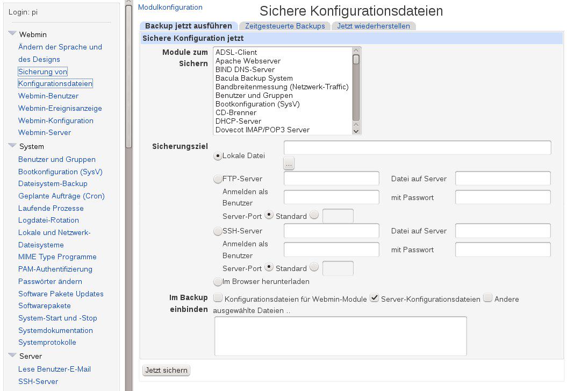
Task: Open Webmin-Benutzer in the sidebar
Action: pyautogui.click(x=48, y=96)
